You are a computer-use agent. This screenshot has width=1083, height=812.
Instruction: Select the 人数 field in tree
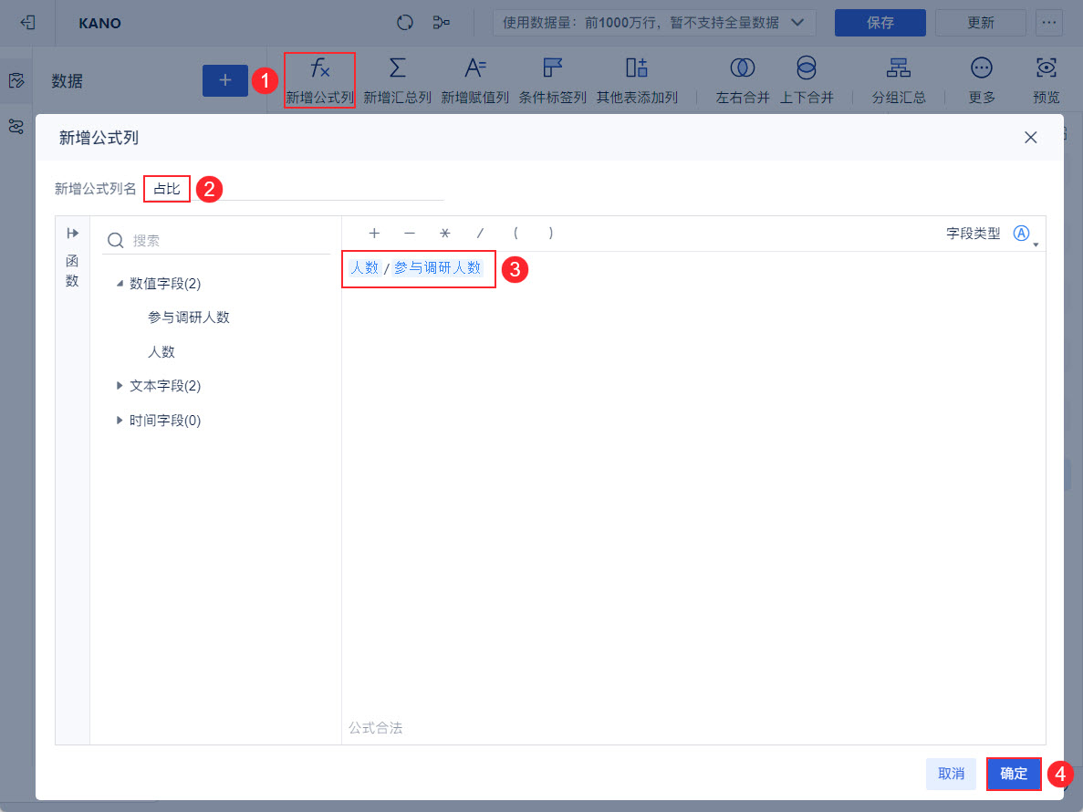pos(161,351)
